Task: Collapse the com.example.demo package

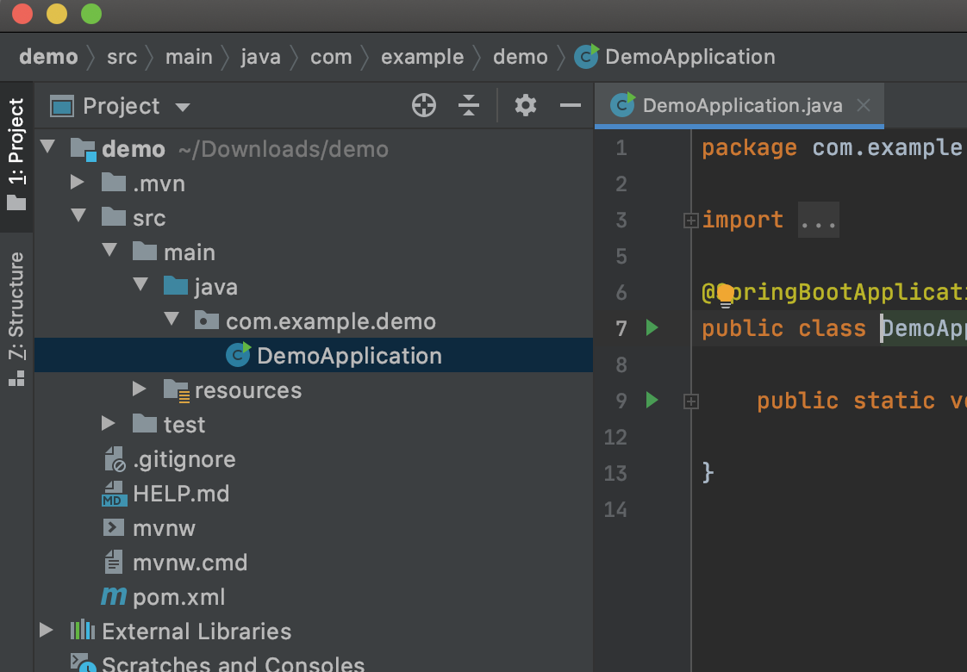Action: 172,319
